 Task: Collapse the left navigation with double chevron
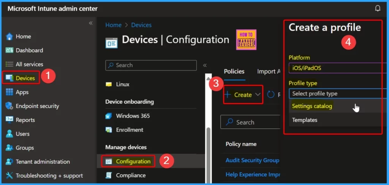click(x=91, y=23)
